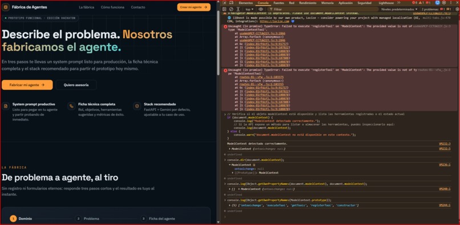
Task: Expand ModelContext {ontoolchange: null} after 'detectado correctamente'
Action: 229,149
